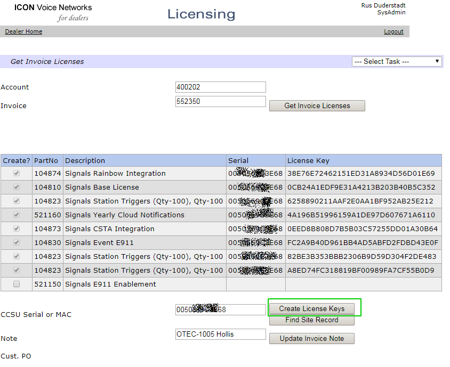450x367 pixels.
Task: Toggle the Signals CSTA Integration checkbox
Action: [17, 229]
